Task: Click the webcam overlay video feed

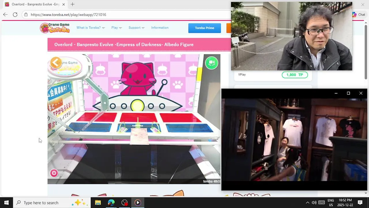Action: (291, 36)
